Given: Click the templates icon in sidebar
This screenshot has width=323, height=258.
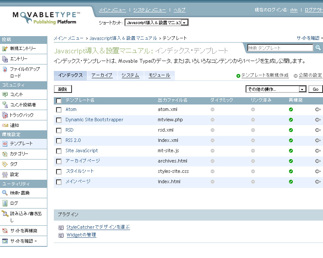Looking at the screenshot, I should click(x=5, y=144).
